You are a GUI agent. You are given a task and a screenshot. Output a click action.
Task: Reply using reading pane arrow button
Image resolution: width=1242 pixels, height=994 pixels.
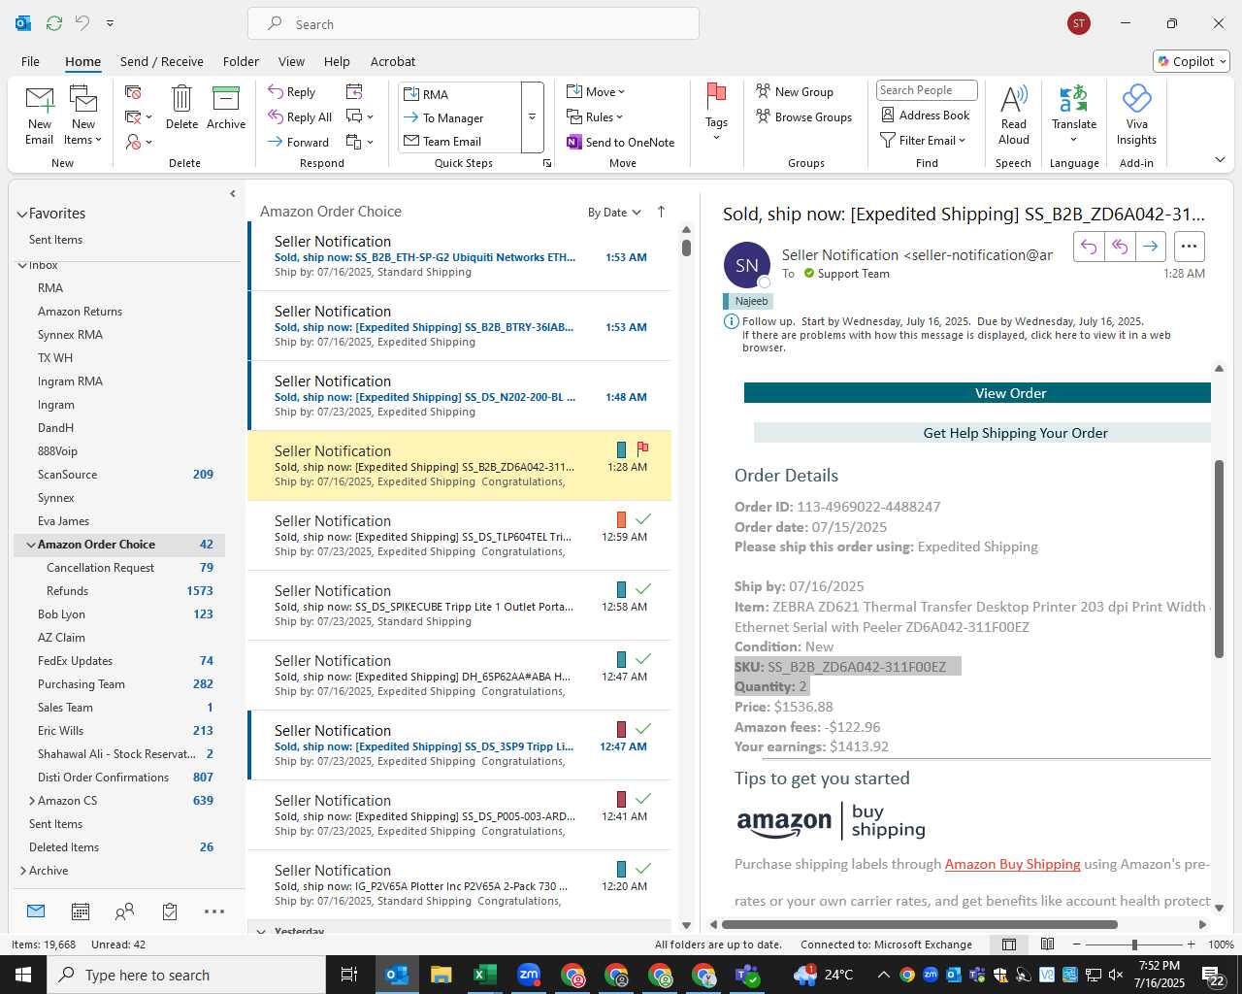1089,247
